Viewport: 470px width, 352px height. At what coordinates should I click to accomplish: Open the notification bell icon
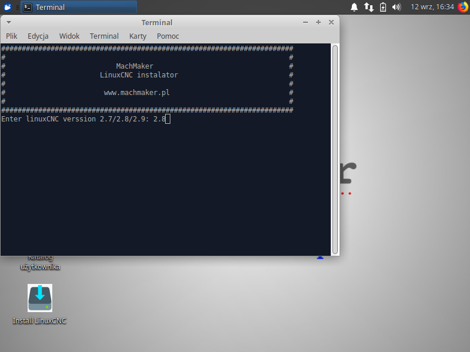click(x=354, y=7)
